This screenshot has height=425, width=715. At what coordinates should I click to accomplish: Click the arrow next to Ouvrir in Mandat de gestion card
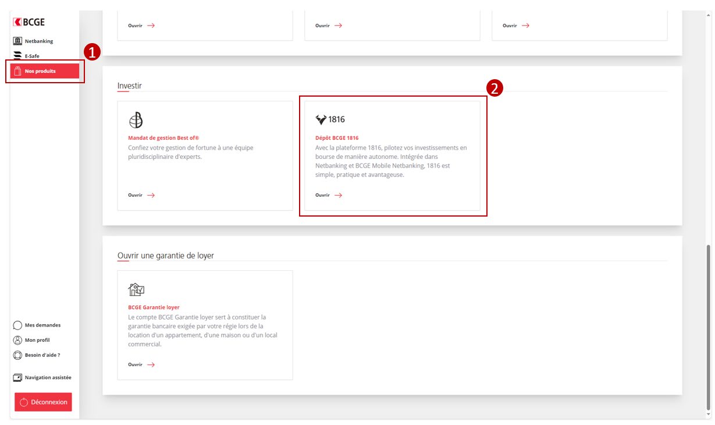coord(151,195)
